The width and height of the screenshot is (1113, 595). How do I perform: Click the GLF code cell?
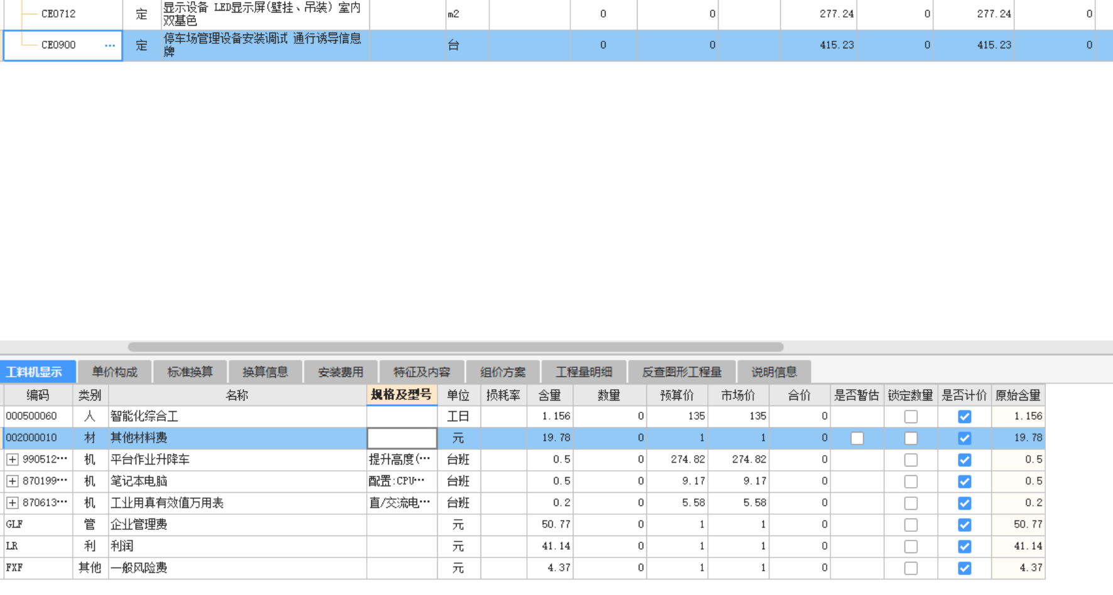coord(38,525)
